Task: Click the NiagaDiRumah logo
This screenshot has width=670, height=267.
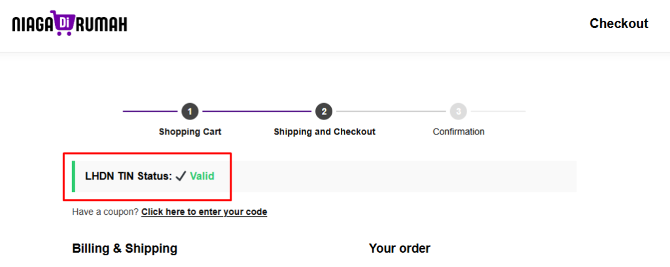Action: [69, 24]
